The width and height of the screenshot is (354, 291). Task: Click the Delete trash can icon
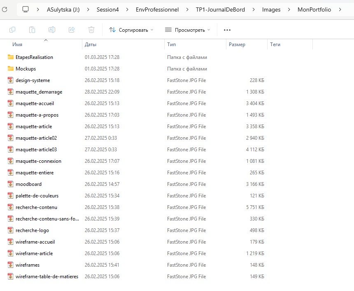(x=91, y=30)
